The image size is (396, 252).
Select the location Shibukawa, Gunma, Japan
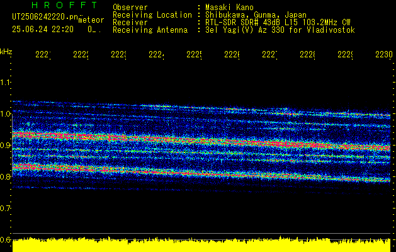[256, 15]
